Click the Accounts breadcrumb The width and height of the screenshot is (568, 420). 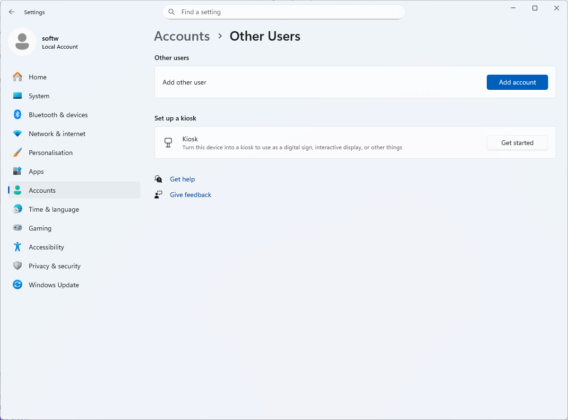pyautogui.click(x=182, y=36)
